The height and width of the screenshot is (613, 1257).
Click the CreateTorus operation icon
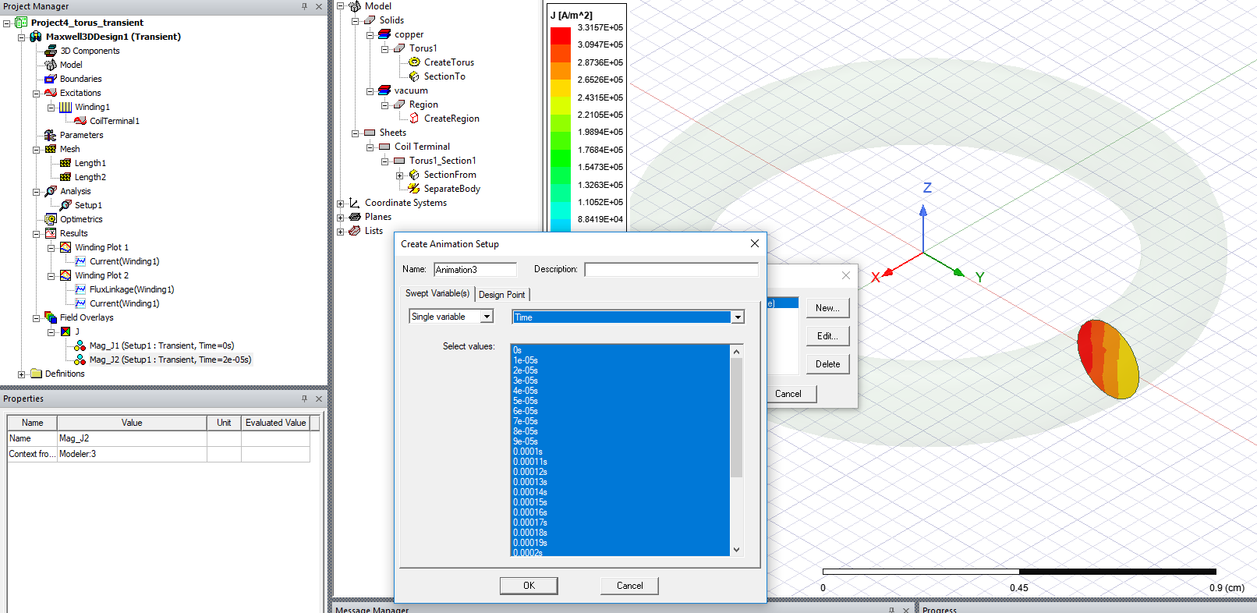(x=414, y=62)
